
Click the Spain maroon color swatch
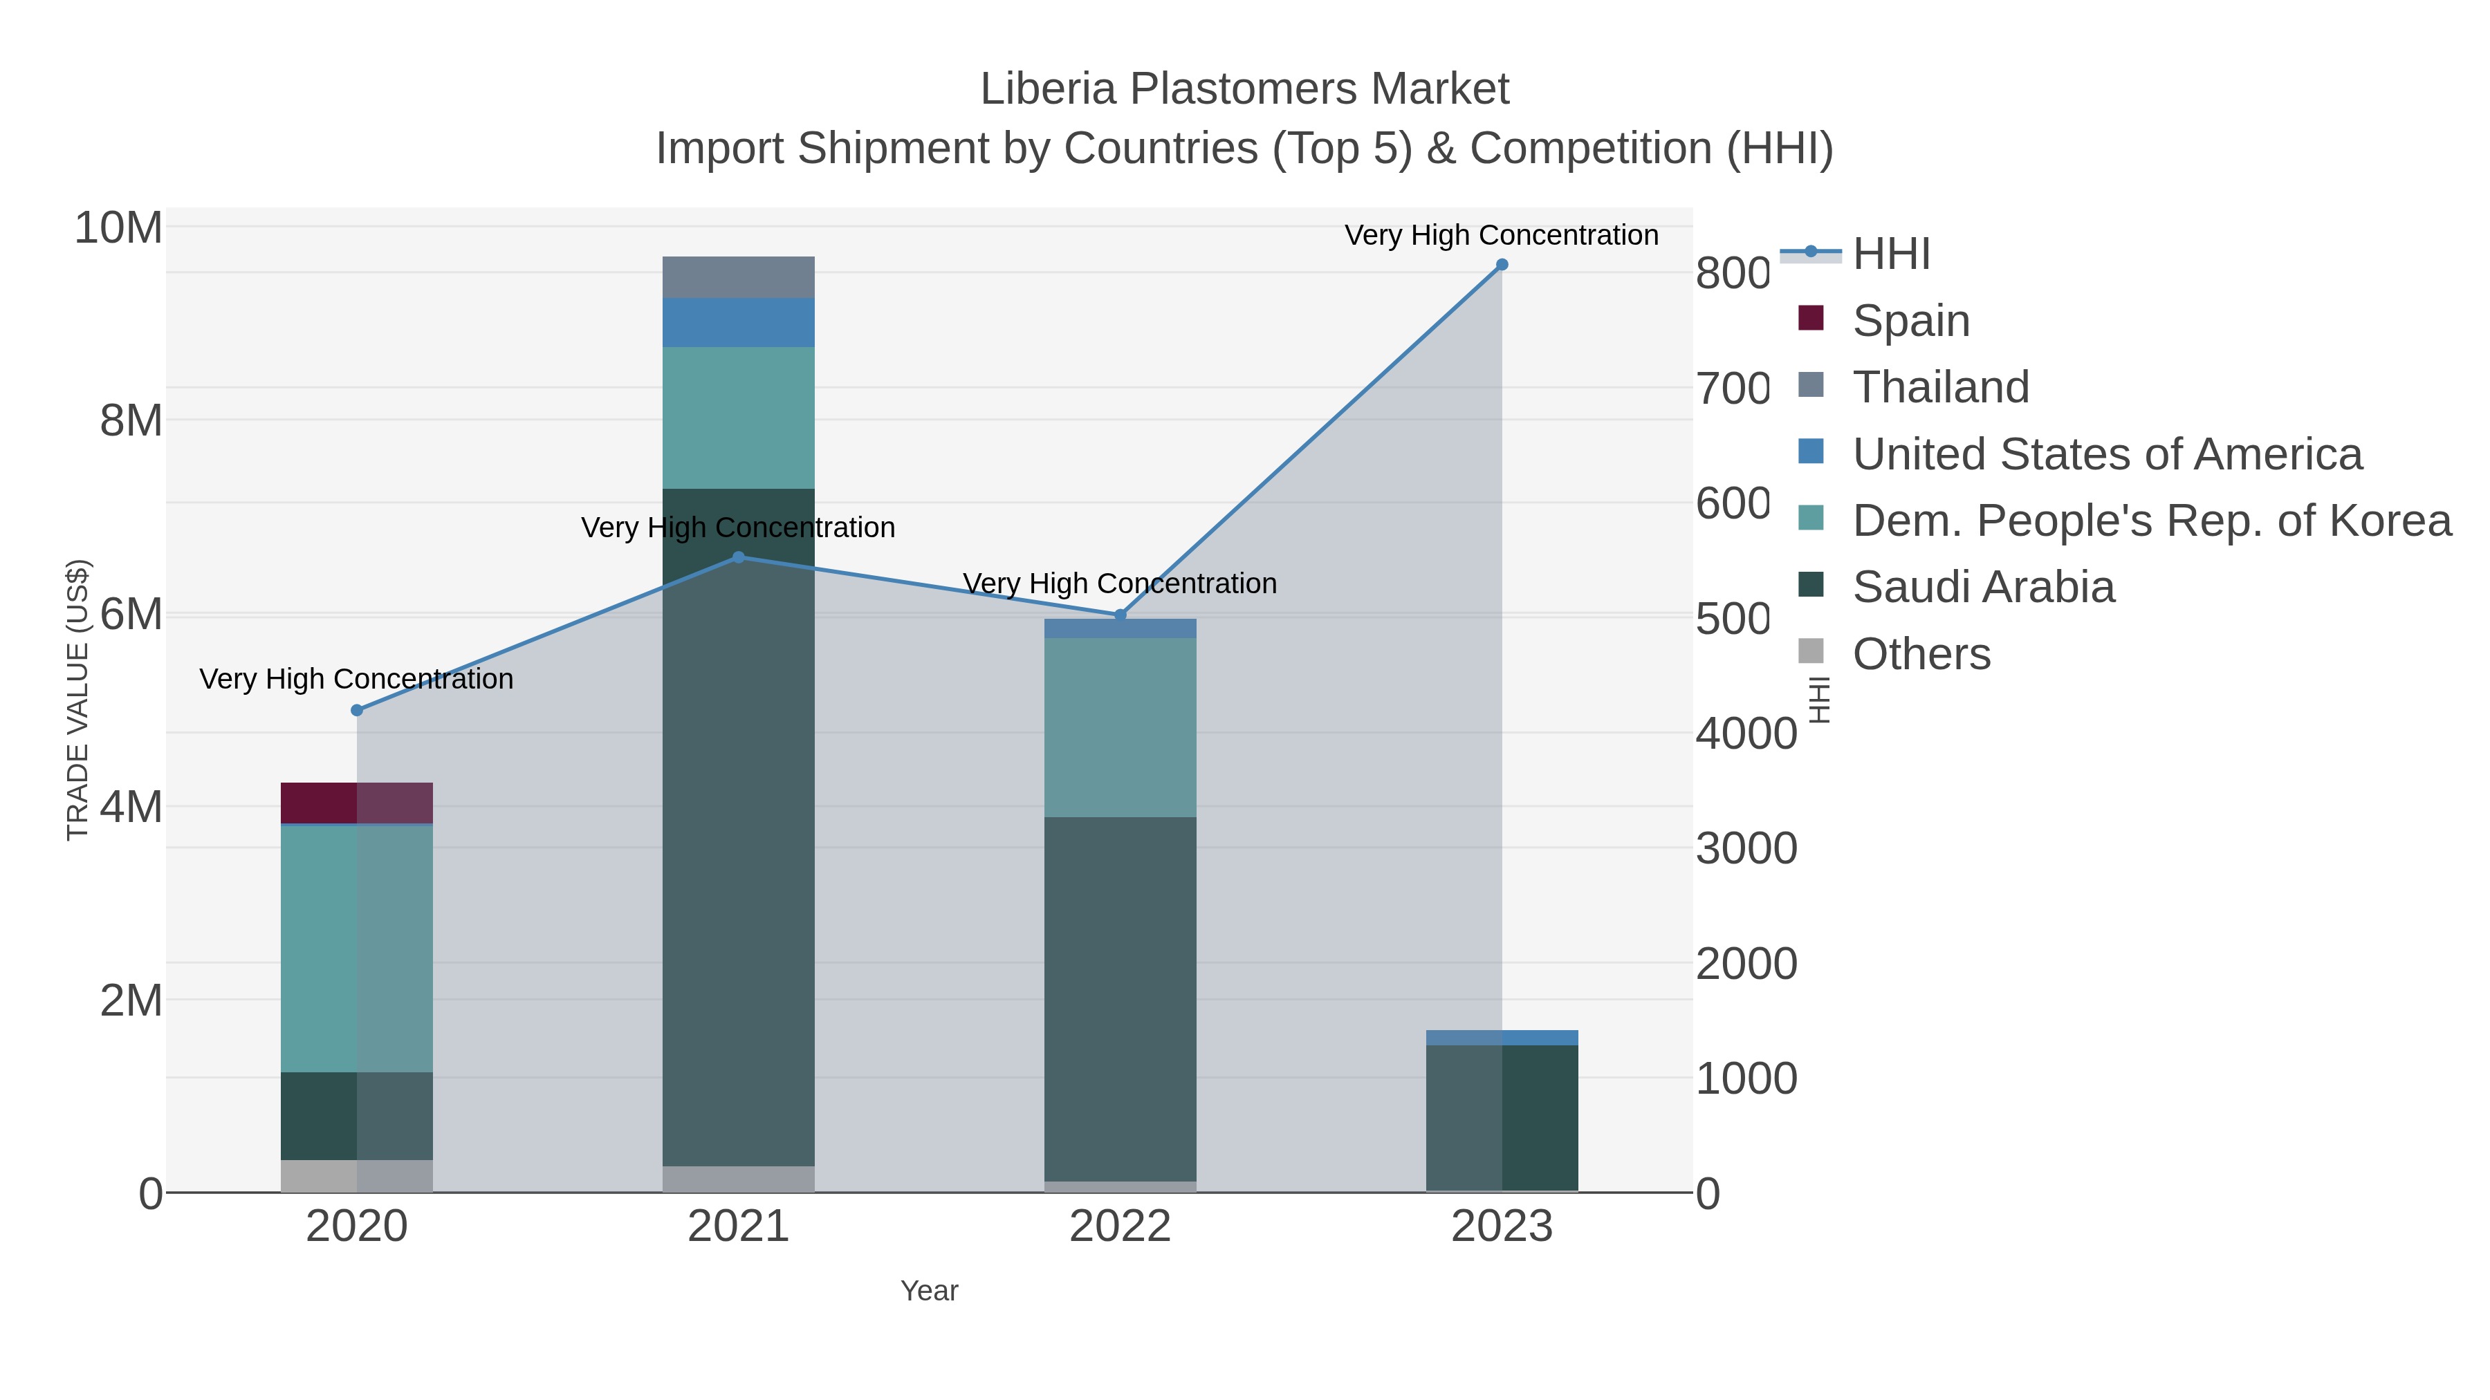[1811, 318]
